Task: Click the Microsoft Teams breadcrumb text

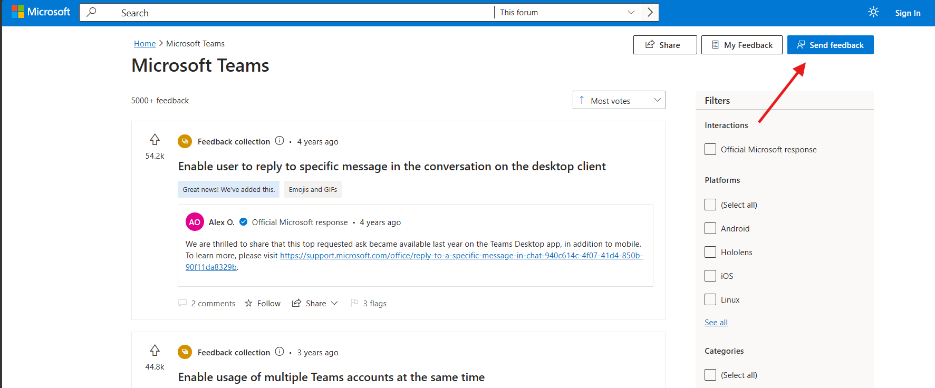Action: (195, 44)
